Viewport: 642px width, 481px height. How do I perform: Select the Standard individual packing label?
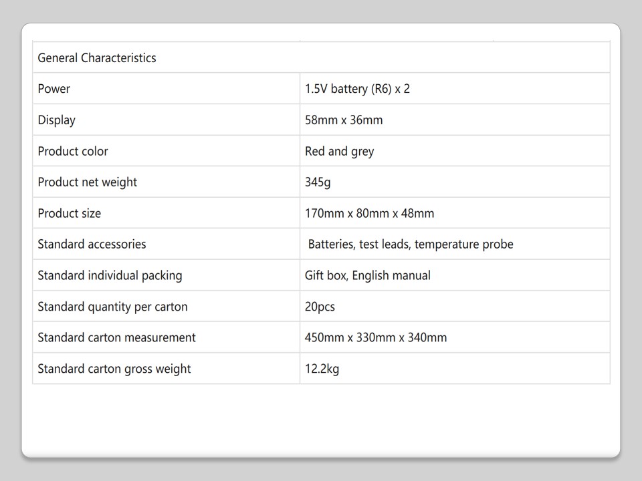(110, 275)
